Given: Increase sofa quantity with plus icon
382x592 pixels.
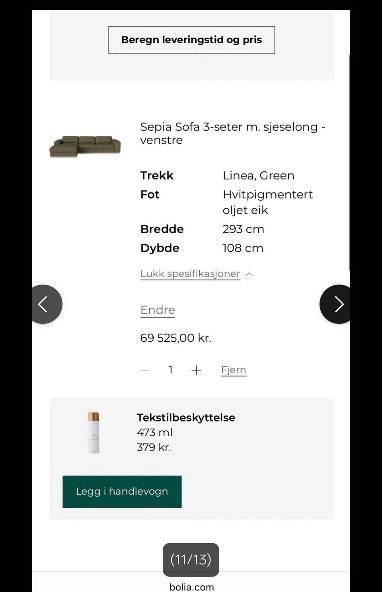Looking at the screenshot, I should pyautogui.click(x=196, y=371).
